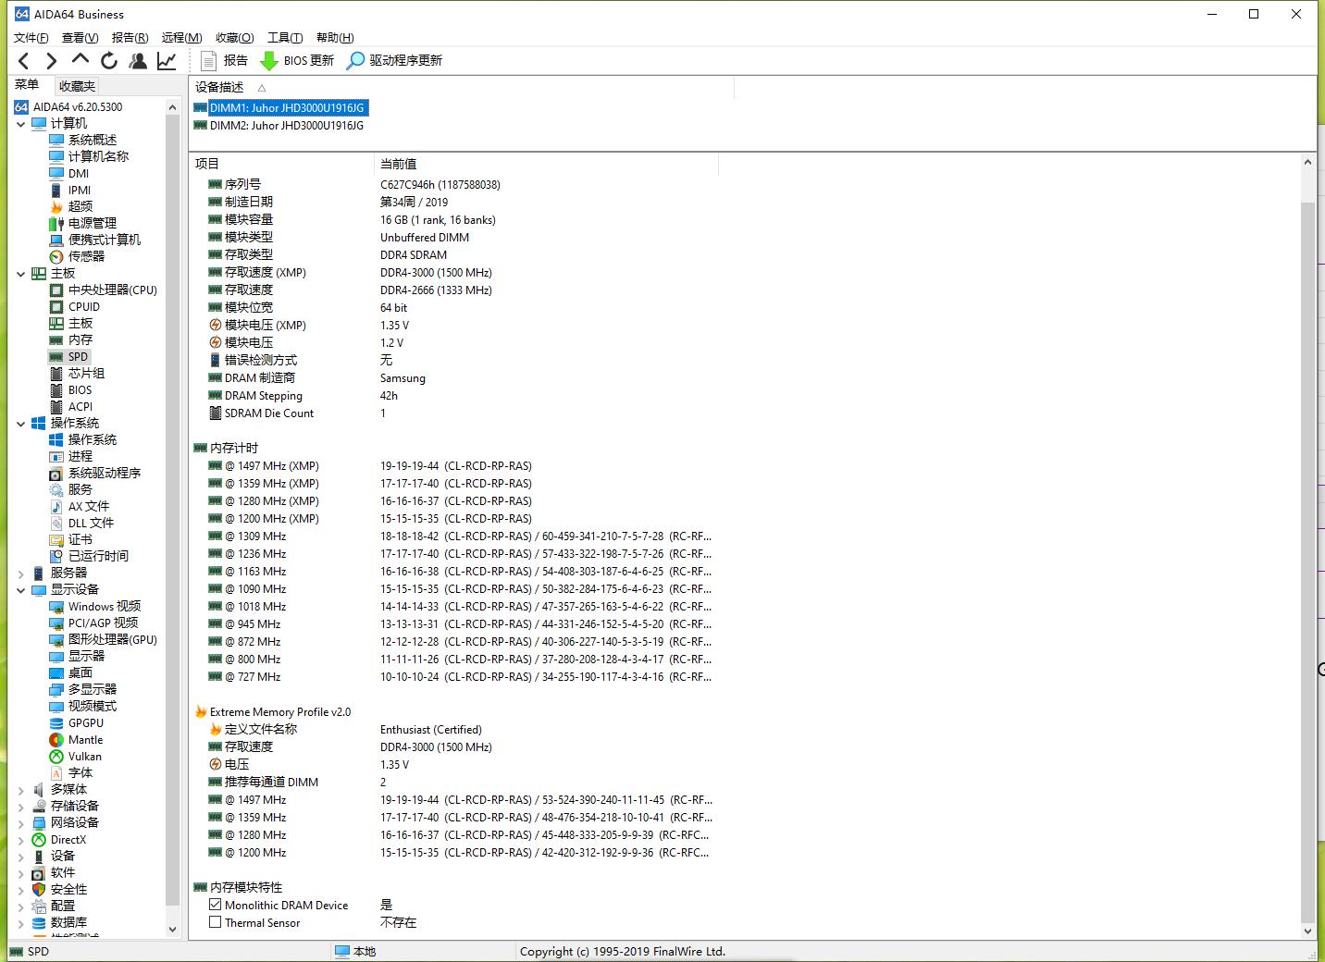The height and width of the screenshot is (962, 1325).
Task: Open the 帮助(H) menu
Action: (x=335, y=37)
